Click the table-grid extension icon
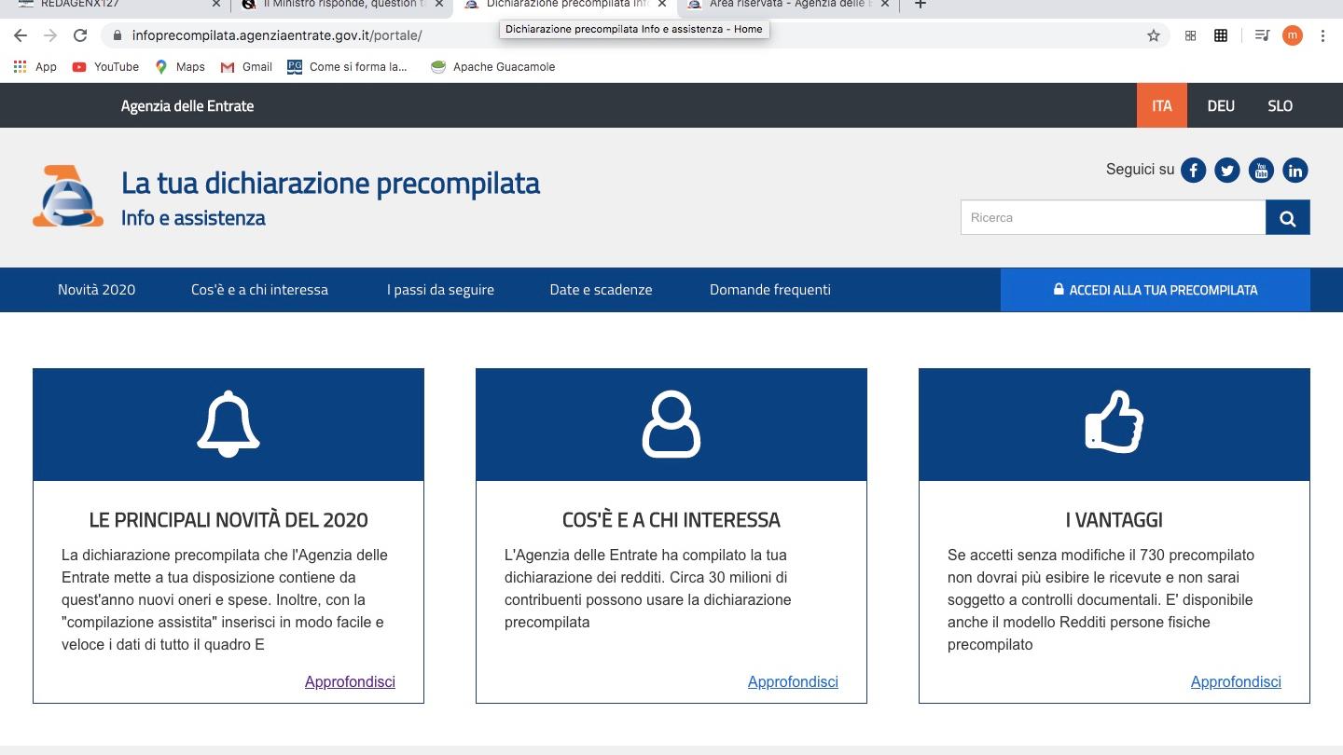The image size is (1343, 755). point(1220,35)
